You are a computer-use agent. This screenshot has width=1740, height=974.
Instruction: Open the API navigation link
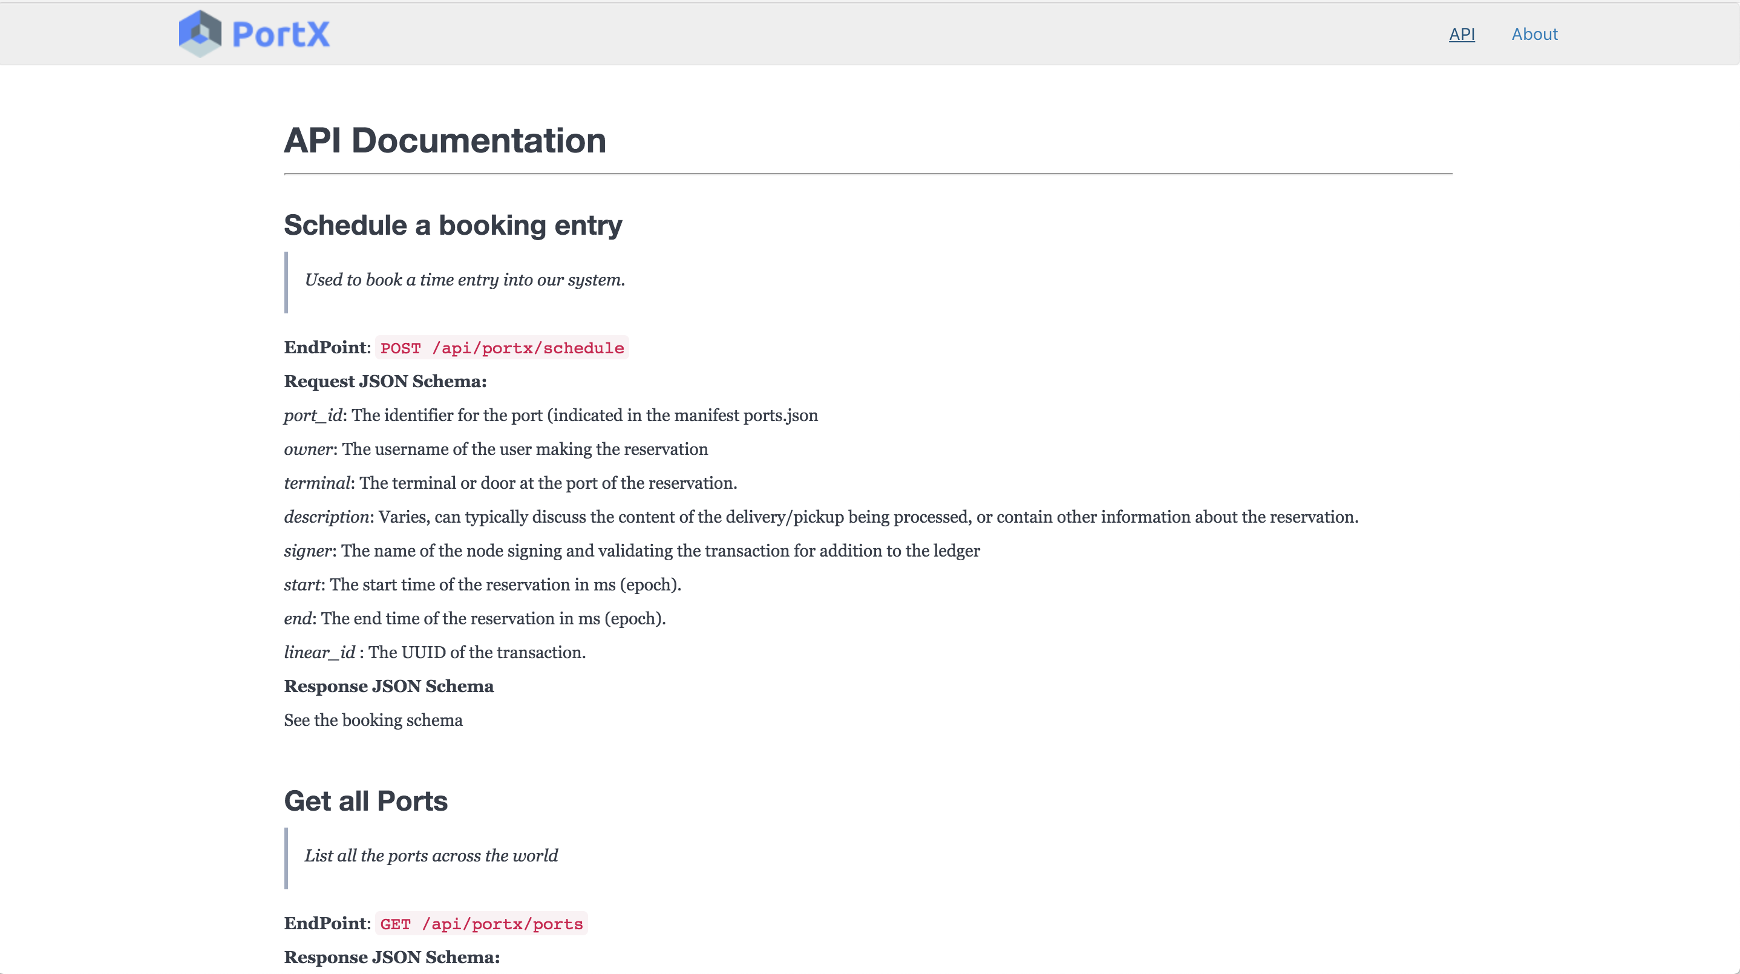click(1461, 34)
